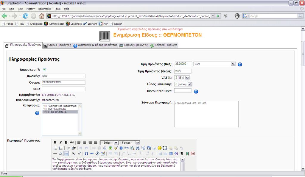Go to the Firefox home page
This screenshot has height=177, width=305.
(41, 16)
